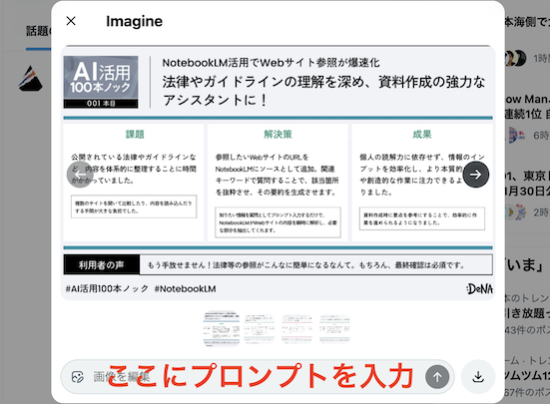550x404 pixels.
Task: Go to the previous image with left arrow
Action: pos(80,175)
